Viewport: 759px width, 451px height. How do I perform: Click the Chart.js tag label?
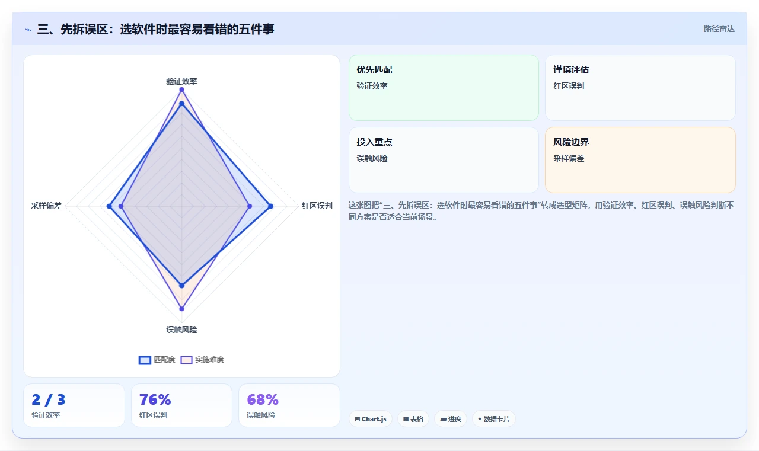374,419
